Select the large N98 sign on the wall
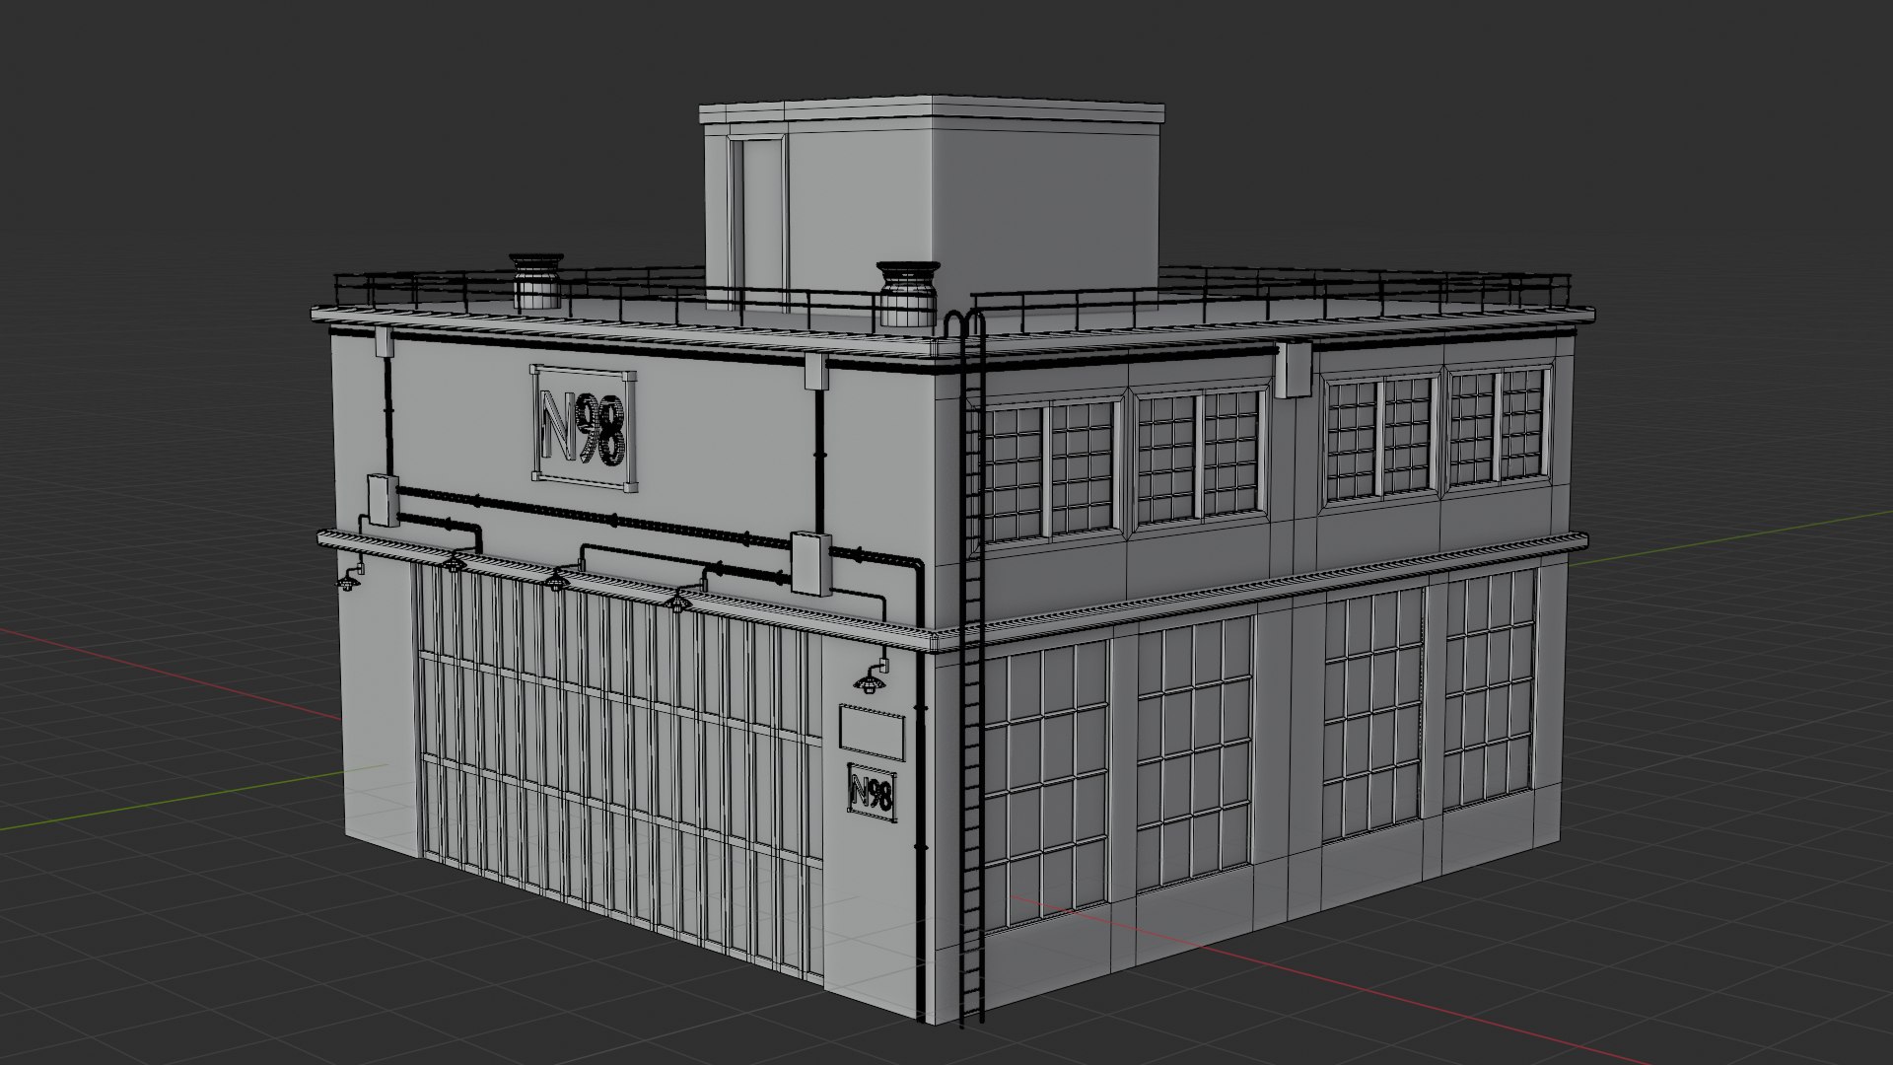This screenshot has width=1893, height=1065. point(584,428)
